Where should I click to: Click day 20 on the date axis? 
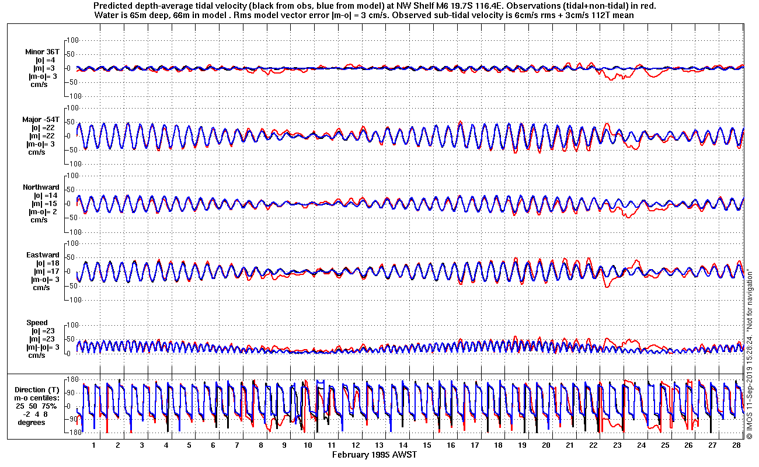[546, 445]
